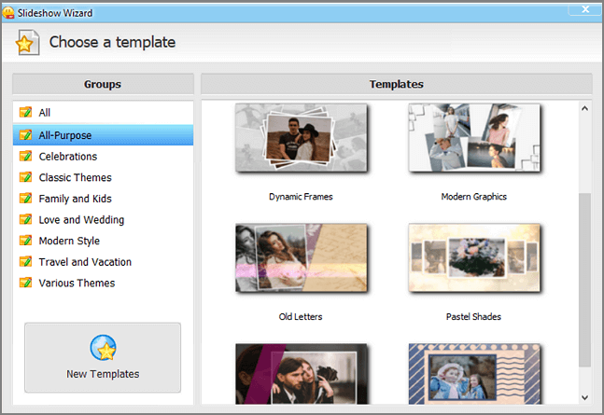
Task: Close the Slideshow Wizard window
Action: [x=585, y=9]
